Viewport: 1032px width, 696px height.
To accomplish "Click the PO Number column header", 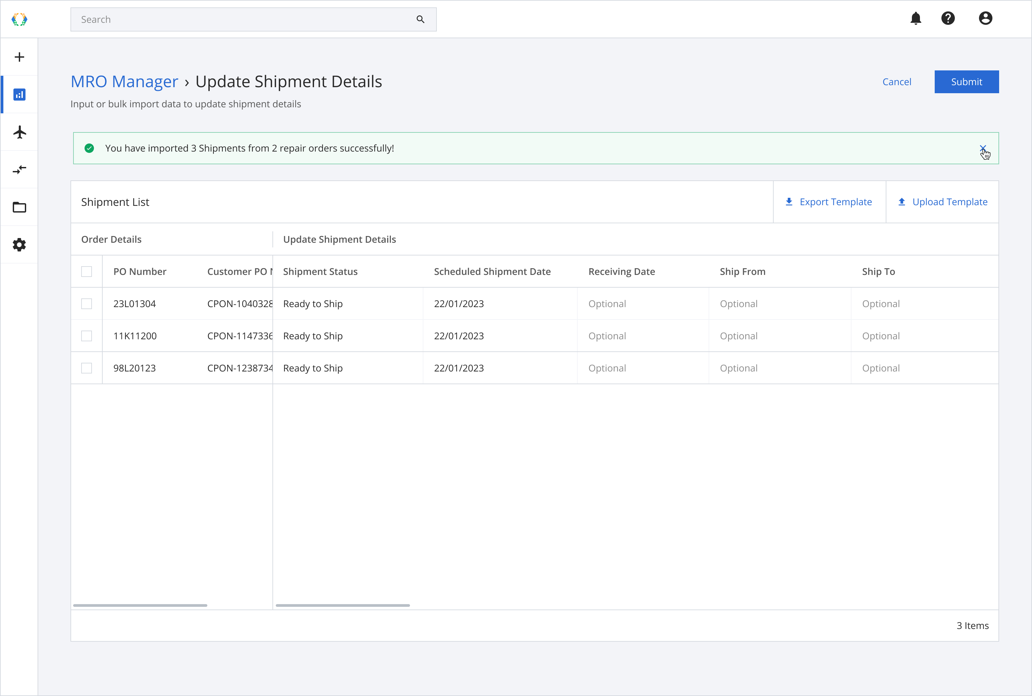I will pyautogui.click(x=140, y=271).
